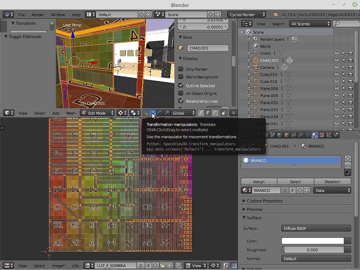The image size is (360, 270).
Task: Expand CHAO.001 in the outliner
Action: tap(249, 60)
